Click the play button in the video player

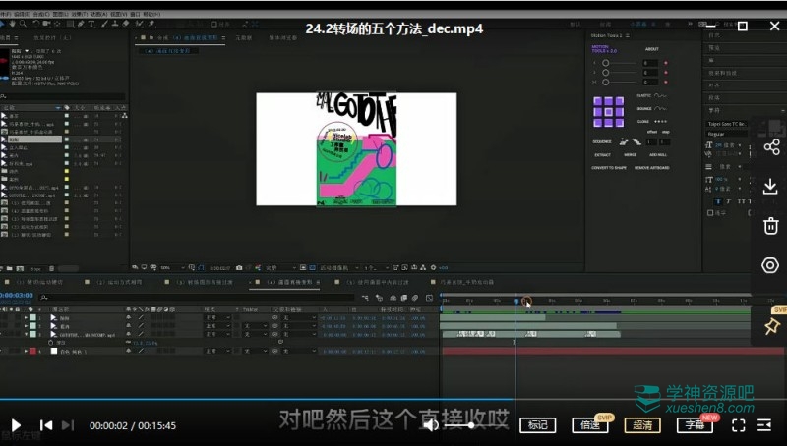click(x=16, y=425)
